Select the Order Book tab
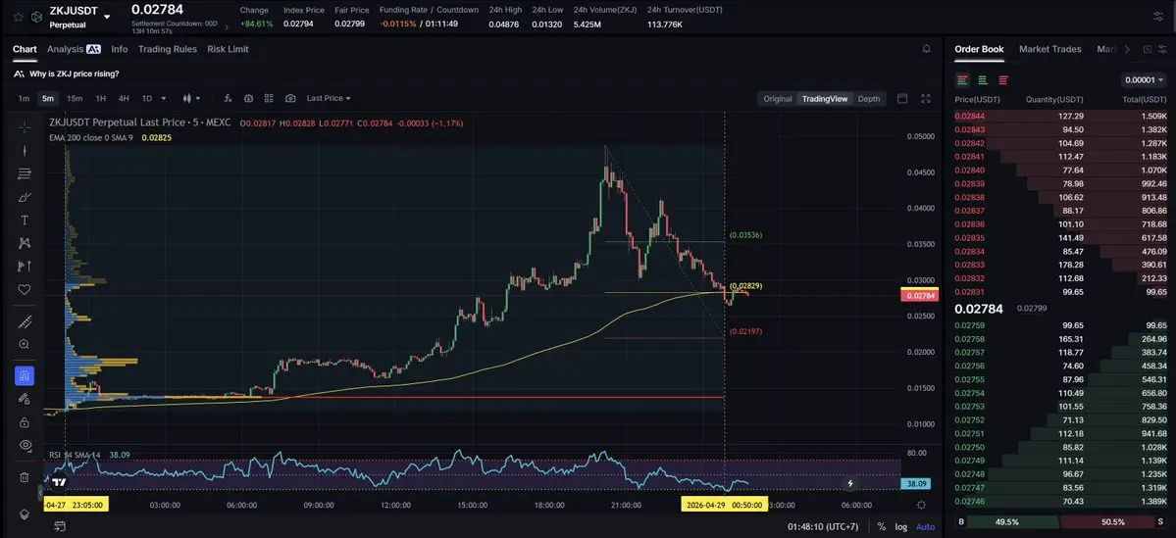Image resolution: width=1176 pixels, height=538 pixels. click(x=979, y=49)
